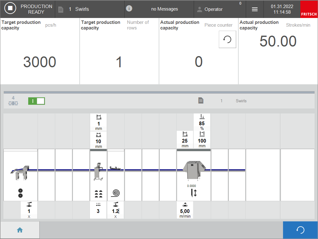Image resolution: width=318 pixels, height=239 pixels.
Task: Edit the 1.2 conveyor ratio field
Action: (115, 211)
